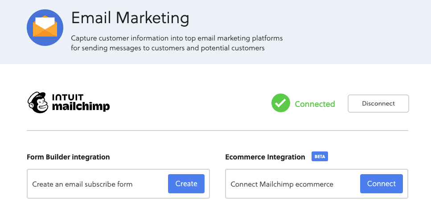Select the blue BETA badge
Viewport: 431px width, 208px height.
320,157
